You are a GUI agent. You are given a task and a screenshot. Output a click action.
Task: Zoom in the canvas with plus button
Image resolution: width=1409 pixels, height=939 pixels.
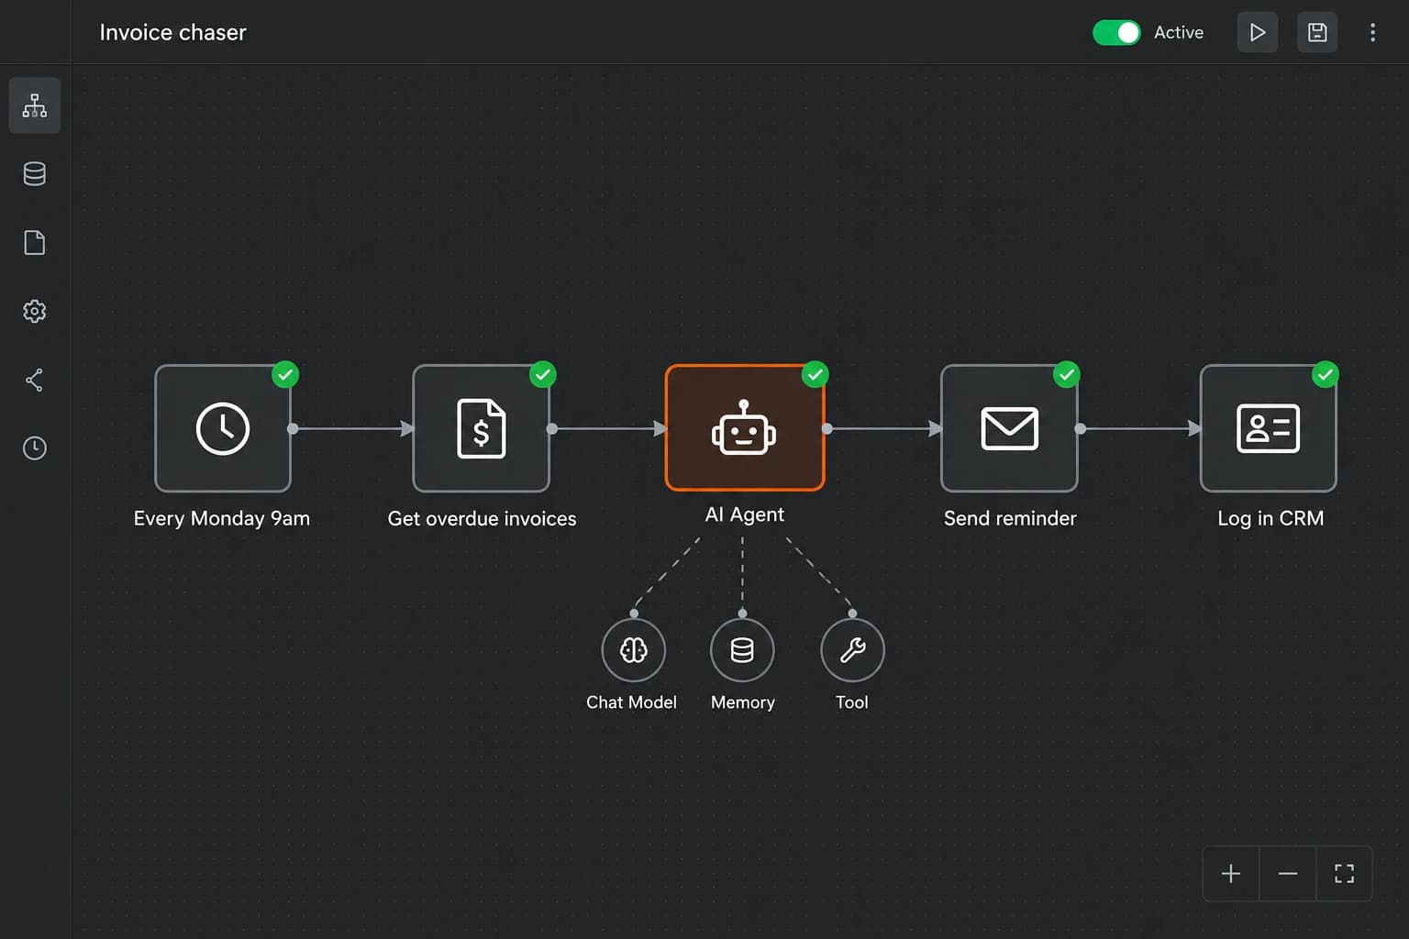pyautogui.click(x=1231, y=874)
